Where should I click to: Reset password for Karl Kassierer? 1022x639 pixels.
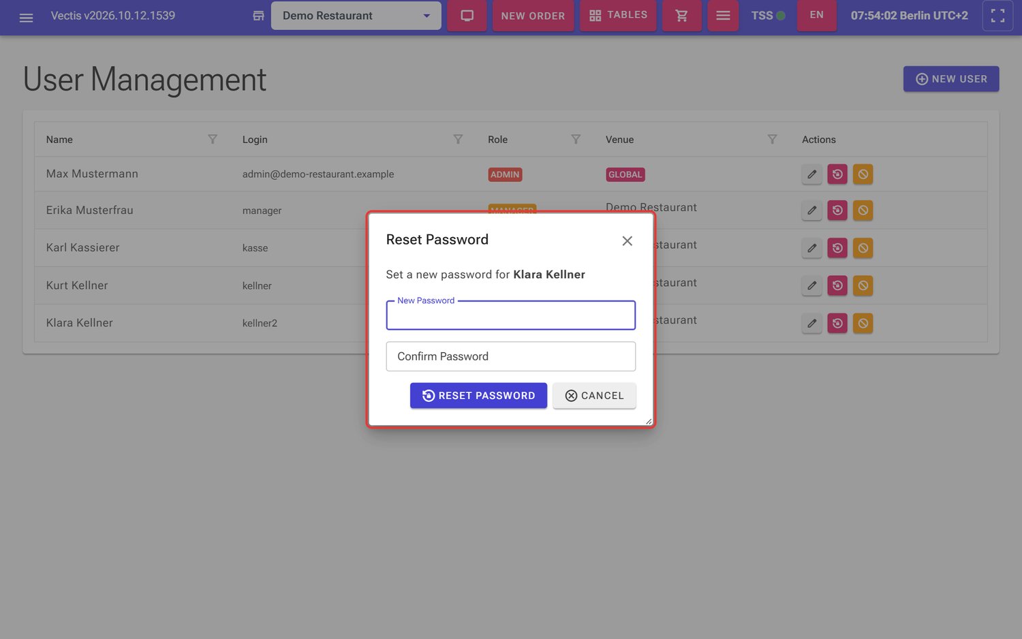pyautogui.click(x=837, y=248)
